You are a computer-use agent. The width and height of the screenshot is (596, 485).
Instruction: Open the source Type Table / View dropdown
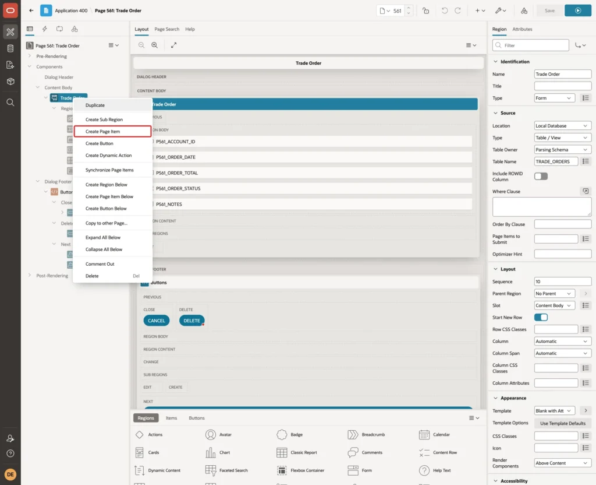pyautogui.click(x=563, y=138)
